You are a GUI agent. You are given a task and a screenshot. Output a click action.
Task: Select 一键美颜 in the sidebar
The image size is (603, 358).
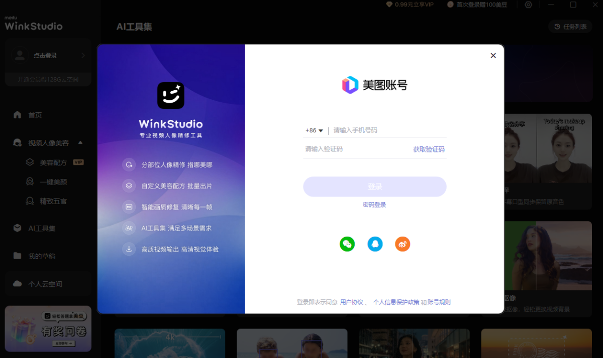pos(53,182)
